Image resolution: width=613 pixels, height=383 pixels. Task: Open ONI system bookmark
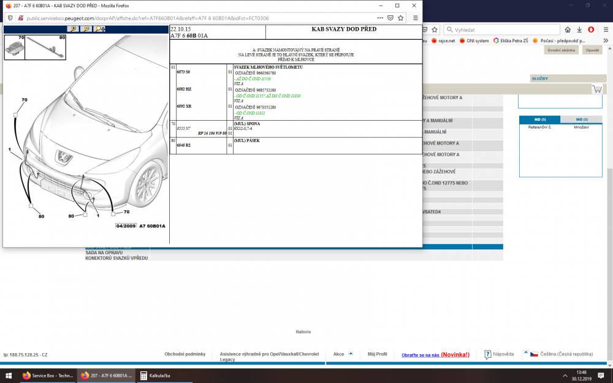pyautogui.click(x=474, y=40)
